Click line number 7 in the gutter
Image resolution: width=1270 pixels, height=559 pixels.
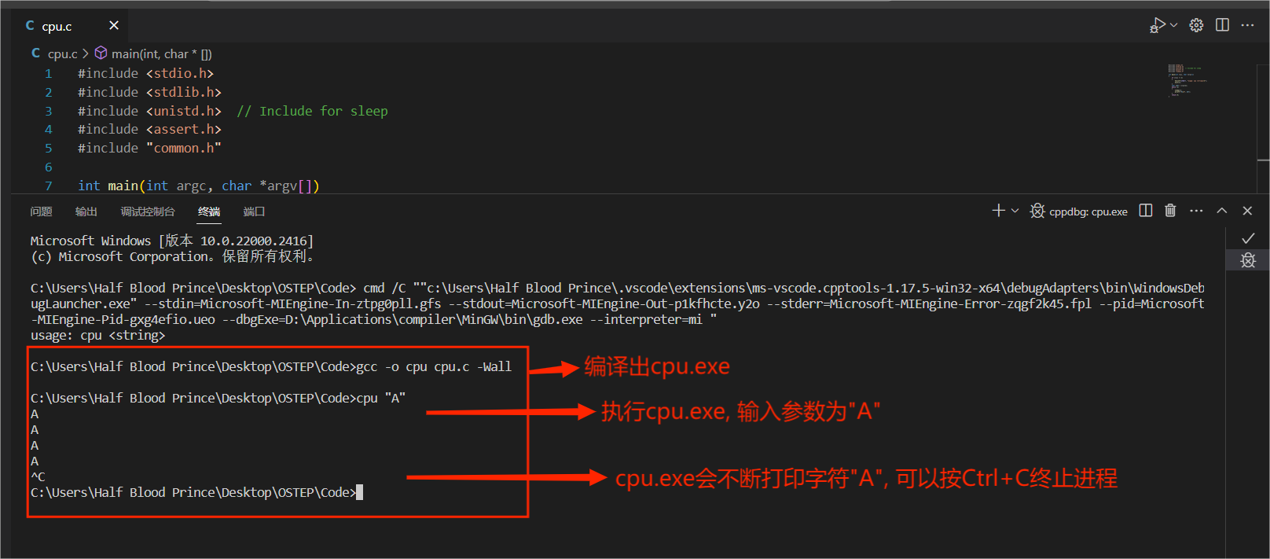pos(48,186)
